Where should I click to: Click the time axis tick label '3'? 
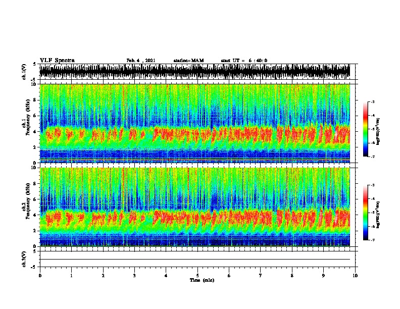coord(134,276)
